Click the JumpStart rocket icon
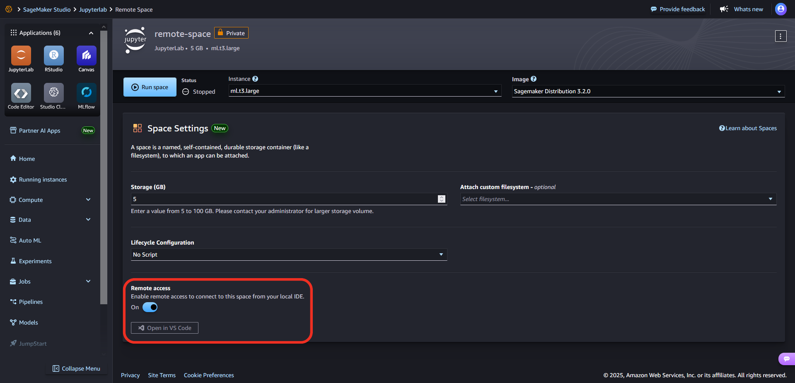 click(13, 343)
